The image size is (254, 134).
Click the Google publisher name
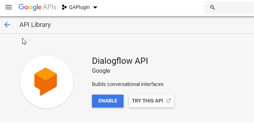[x=101, y=71]
